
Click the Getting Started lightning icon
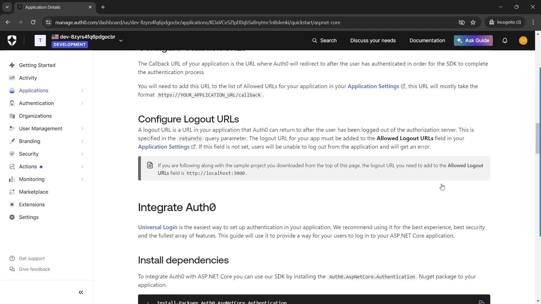12,65
